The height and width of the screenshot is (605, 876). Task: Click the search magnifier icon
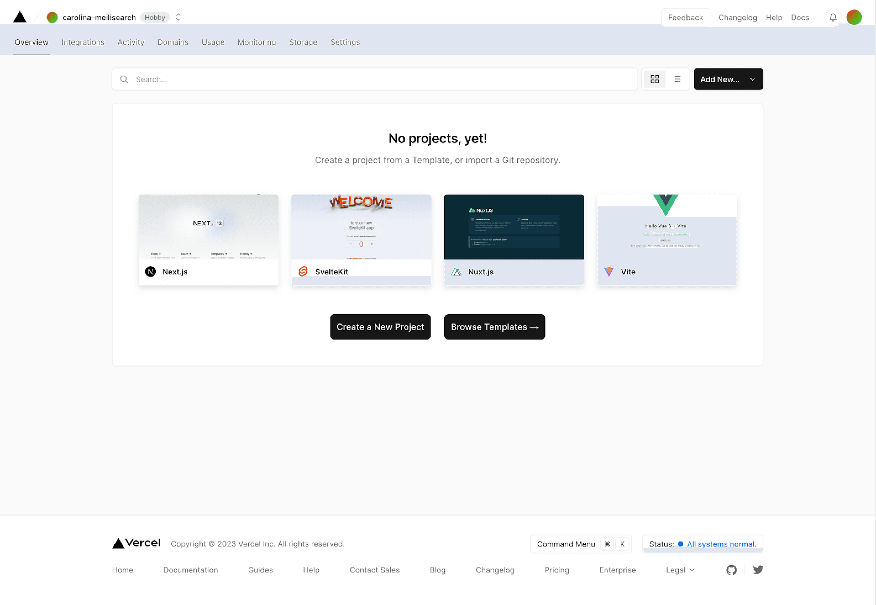(x=124, y=79)
